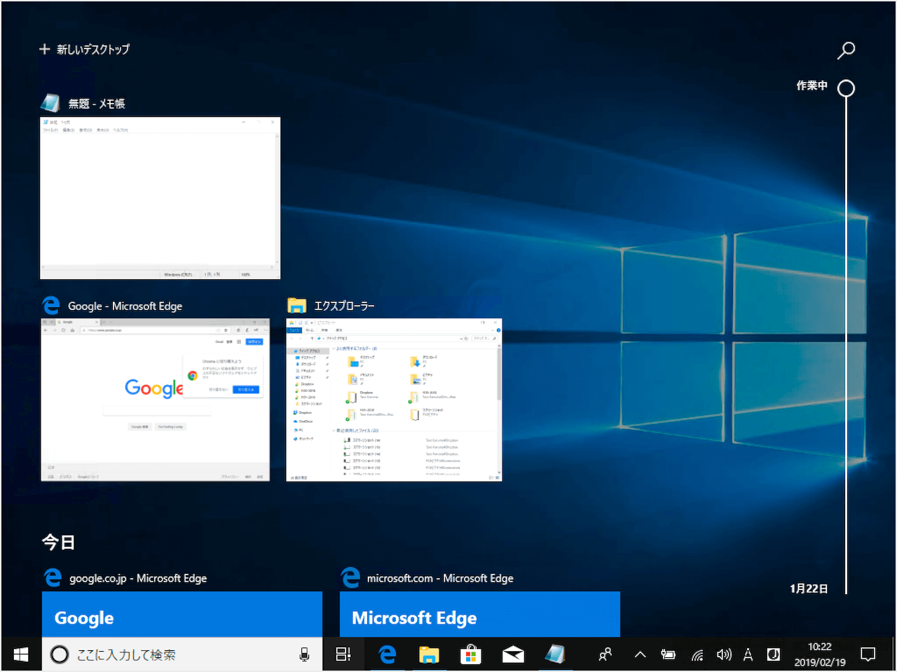Click the IME pad tray icon
This screenshot has width=897, height=672.
point(774,654)
